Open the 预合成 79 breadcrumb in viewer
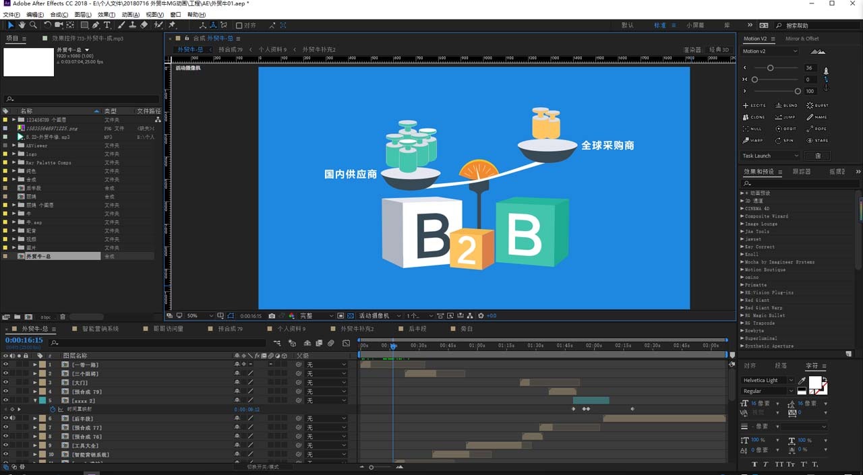This screenshot has width=863, height=475. point(231,49)
